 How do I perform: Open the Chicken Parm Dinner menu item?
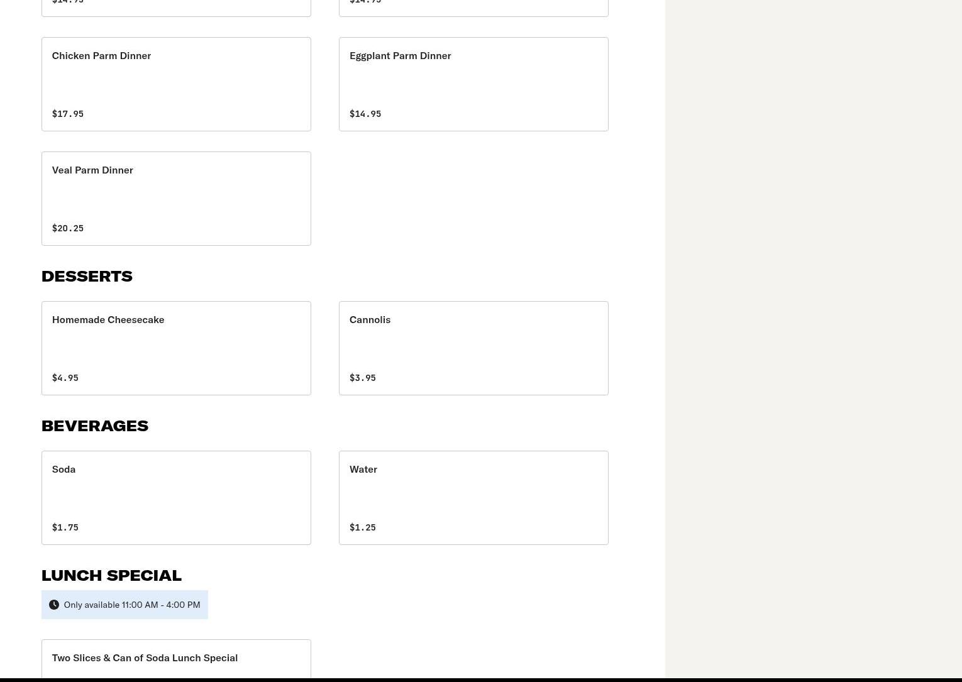pyautogui.click(x=176, y=84)
